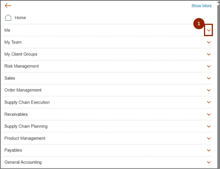Select Product Management menu item
Viewport: 220px width, 169px height.
point(25,138)
